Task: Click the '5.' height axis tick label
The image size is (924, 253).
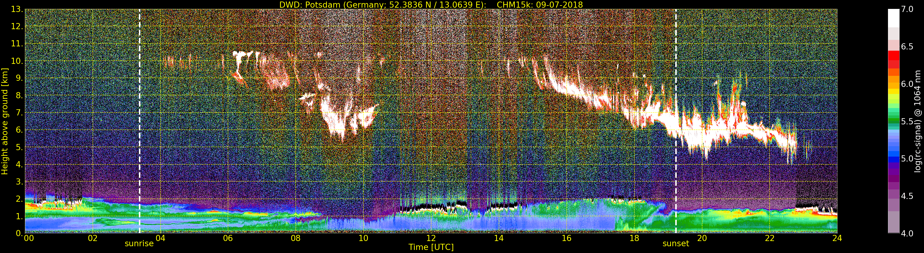Action: pyautogui.click(x=19, y=147)
